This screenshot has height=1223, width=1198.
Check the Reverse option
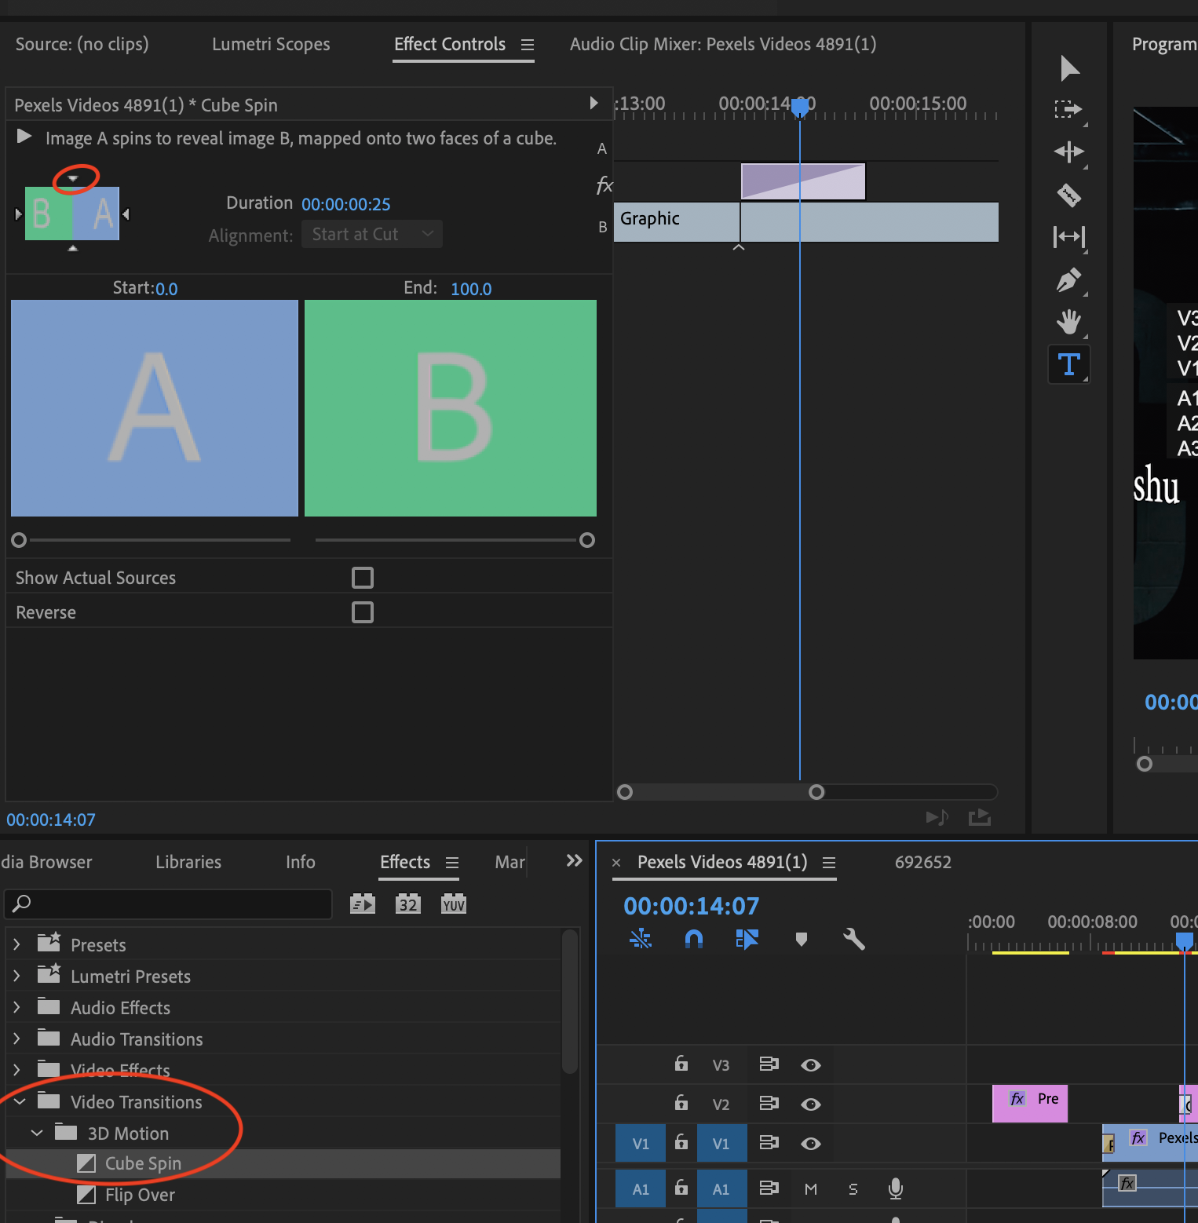click(362, 612)
